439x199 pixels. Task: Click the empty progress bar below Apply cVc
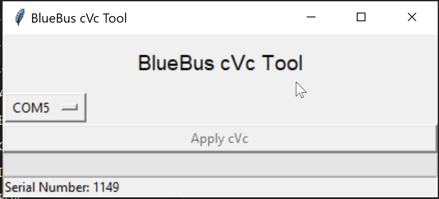[220, 165]
